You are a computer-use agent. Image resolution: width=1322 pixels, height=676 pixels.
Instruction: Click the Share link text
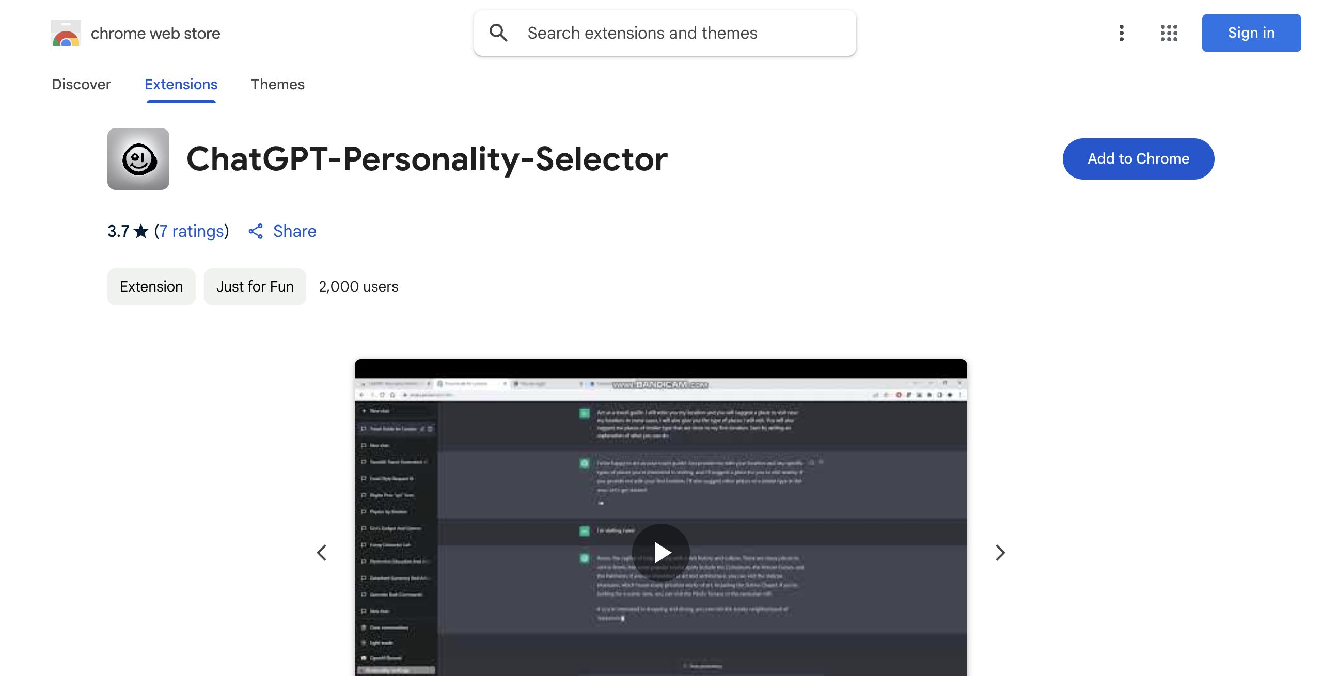294,231
